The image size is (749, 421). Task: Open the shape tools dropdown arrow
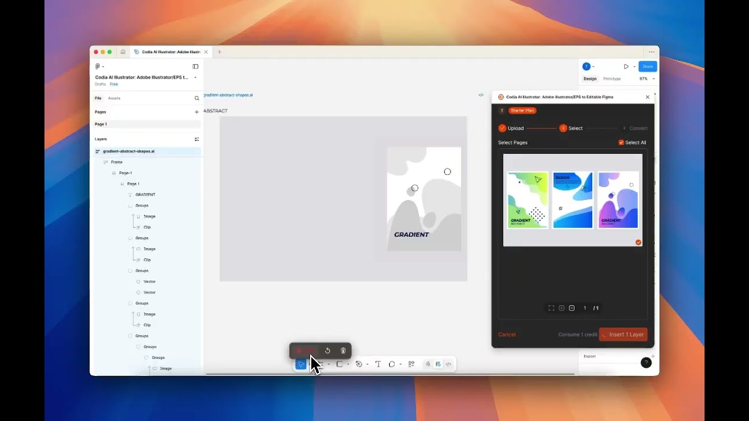pyautogui.click(x=348, y=364)
